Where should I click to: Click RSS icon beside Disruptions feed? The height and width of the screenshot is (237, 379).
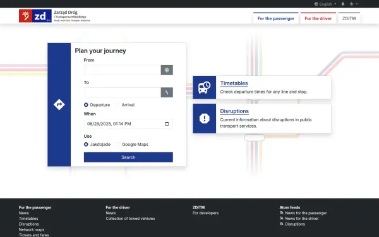(282, 224)
